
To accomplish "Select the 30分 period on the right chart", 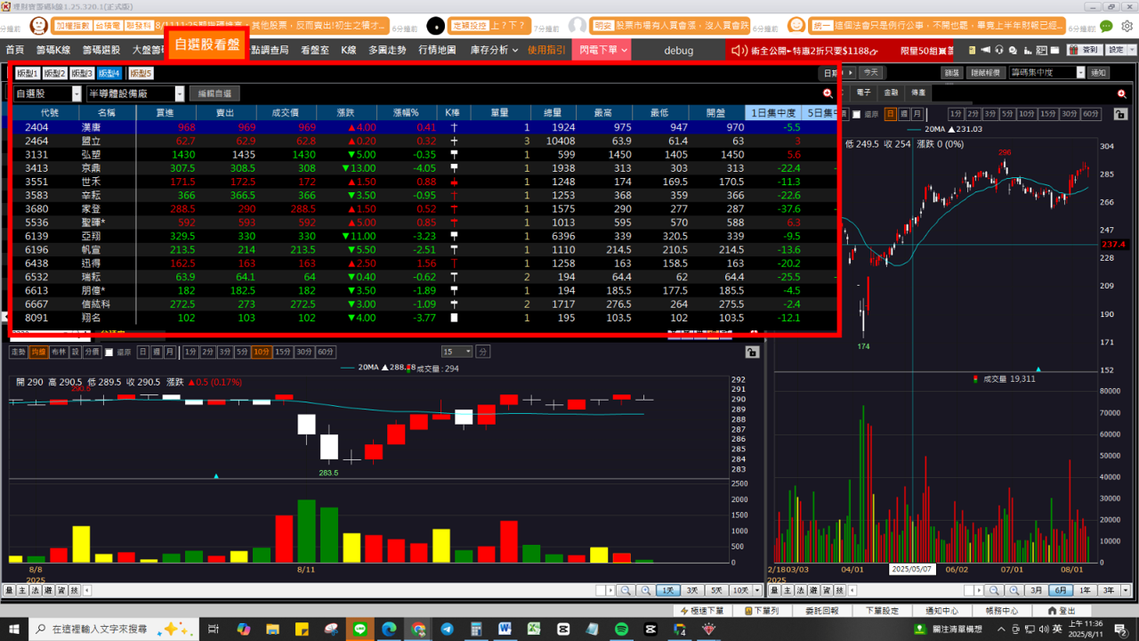I will point(1069,114).
